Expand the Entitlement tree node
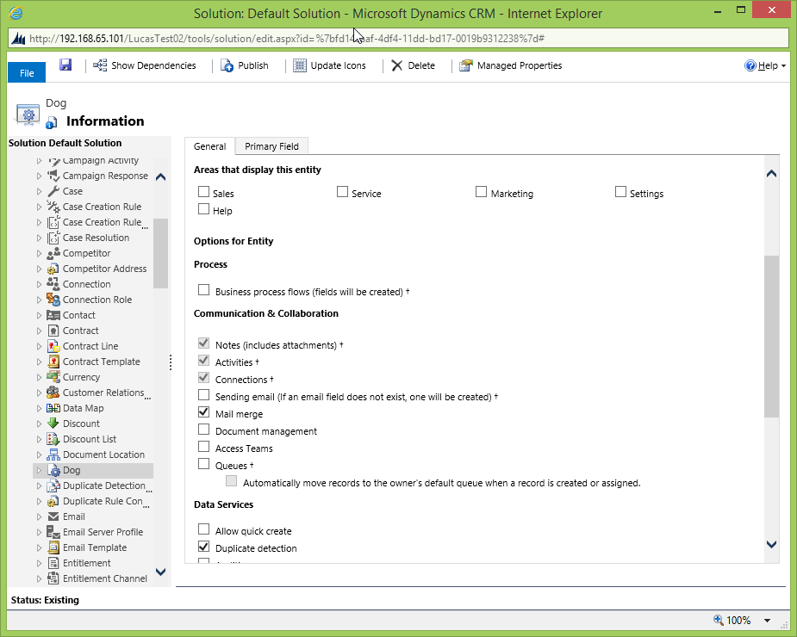 pos(39,563)
